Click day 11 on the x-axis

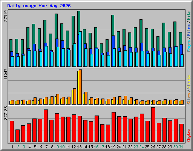point(68,147)
